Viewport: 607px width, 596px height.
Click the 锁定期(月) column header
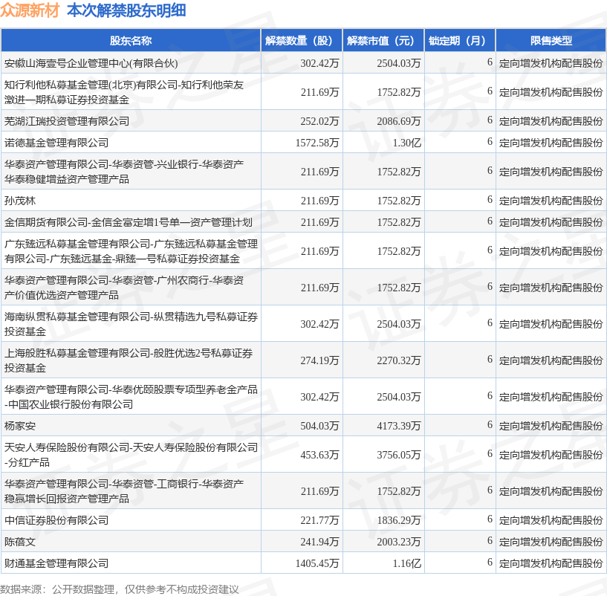pyautogui.click(x=460, y=41)
